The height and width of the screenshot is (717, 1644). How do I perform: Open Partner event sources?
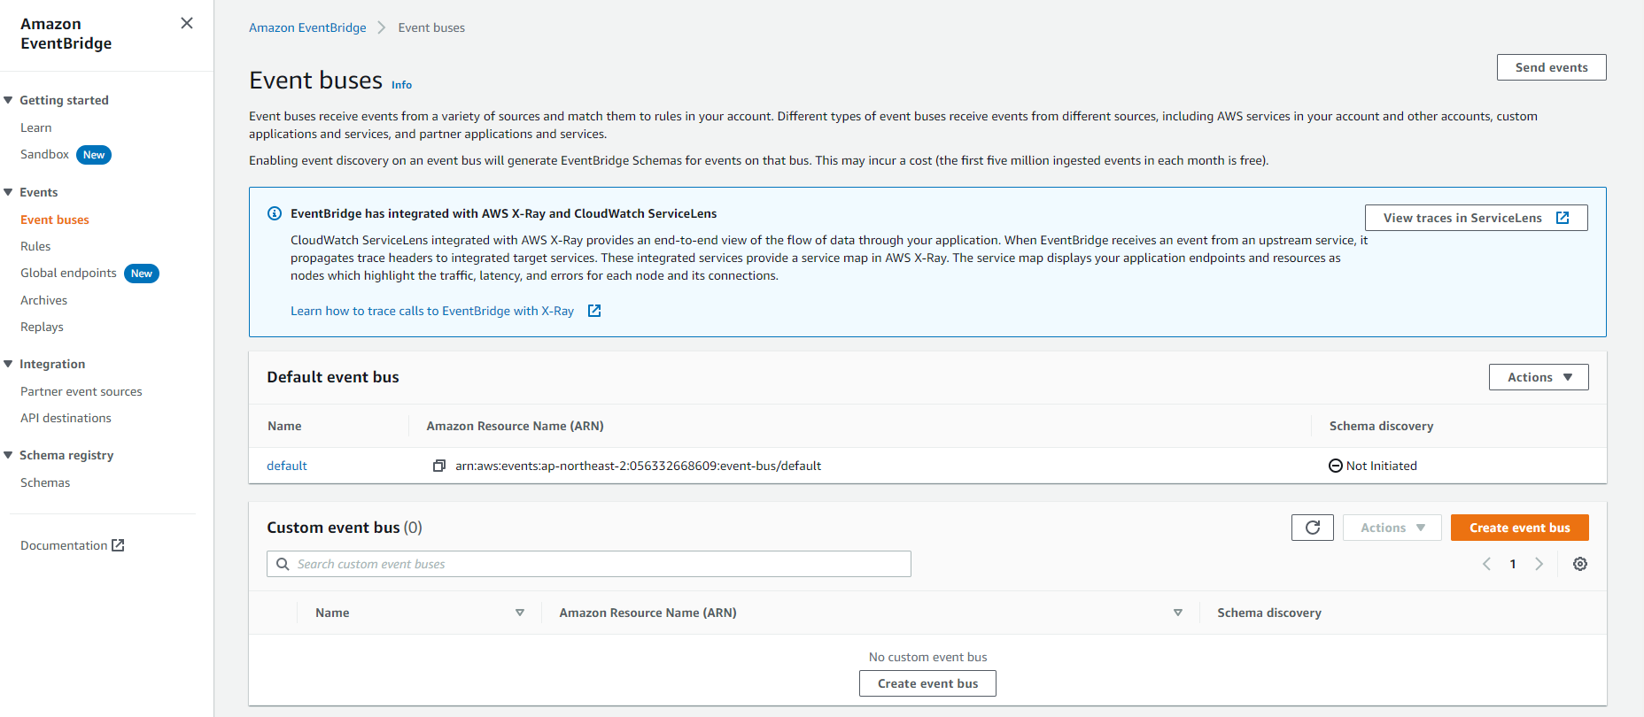81,391
